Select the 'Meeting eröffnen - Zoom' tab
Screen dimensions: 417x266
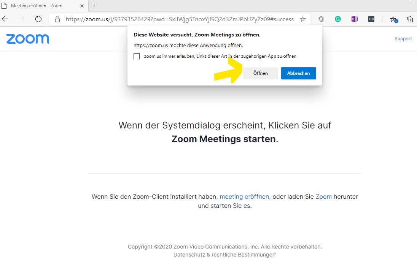pos(44,6)
